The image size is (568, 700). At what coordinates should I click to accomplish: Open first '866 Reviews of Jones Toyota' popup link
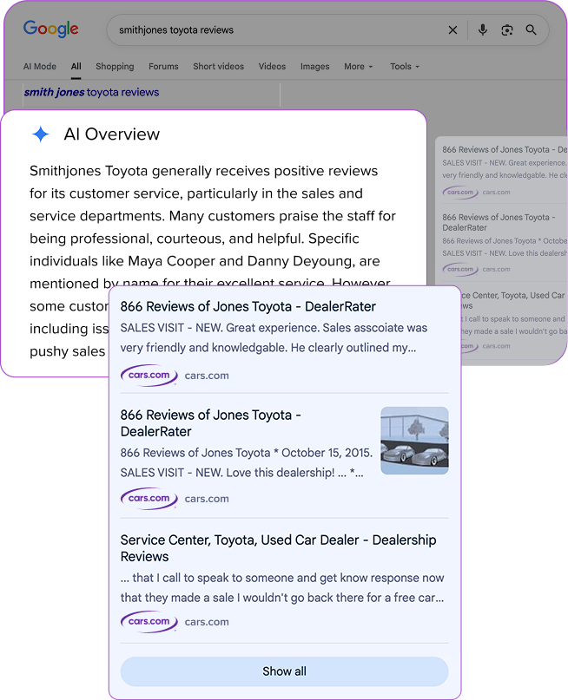pos(248,307)
